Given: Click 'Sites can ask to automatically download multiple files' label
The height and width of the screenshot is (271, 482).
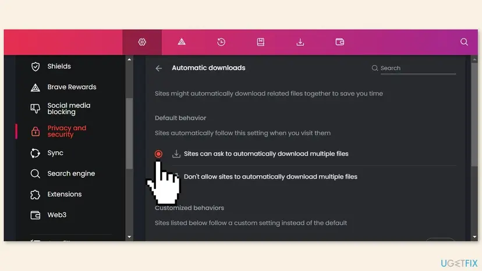Looking at the screenshot, I should coord(266,154).
